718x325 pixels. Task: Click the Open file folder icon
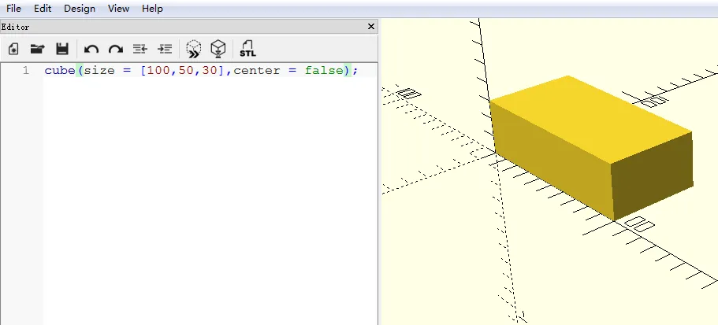pyautogui.click(x=38, y=49)
